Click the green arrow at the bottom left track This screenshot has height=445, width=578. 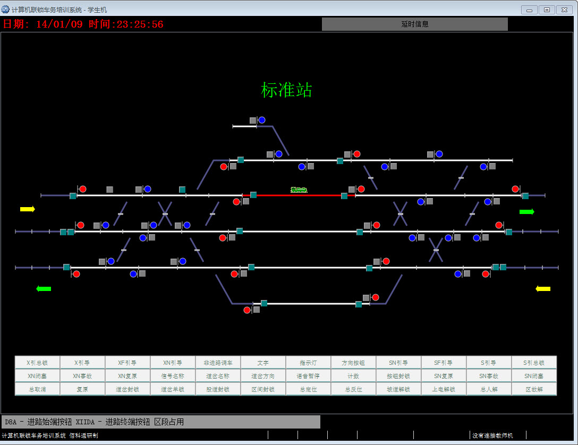[x=44, y=288]
